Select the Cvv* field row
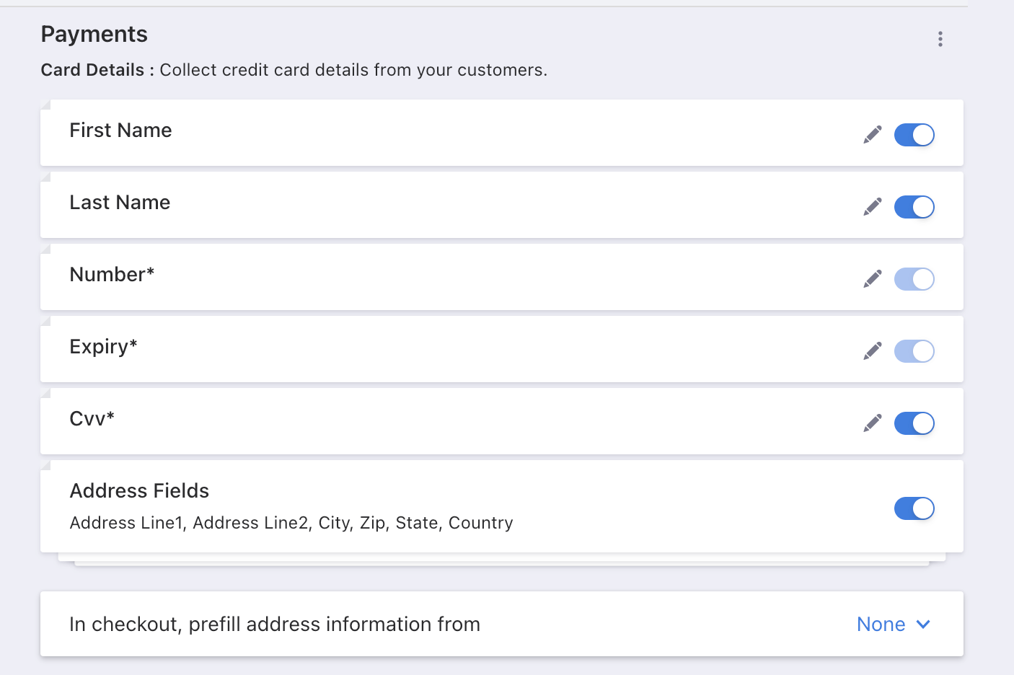This screenshot has width=1014, height=675. (x=433, y=421)
